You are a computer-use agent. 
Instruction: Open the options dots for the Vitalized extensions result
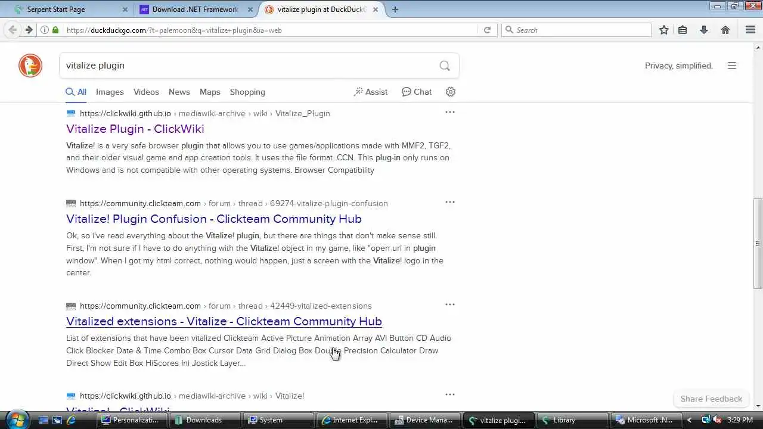450,304
